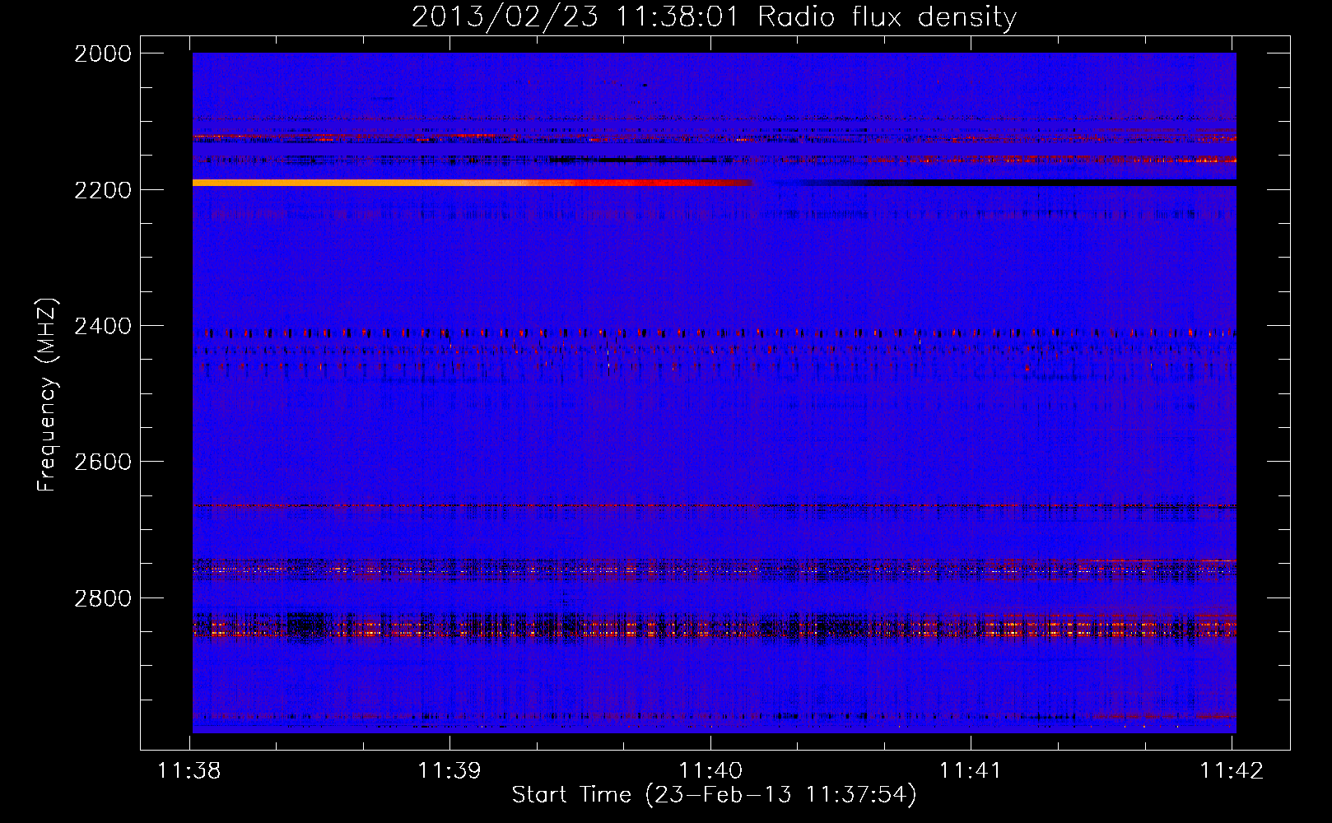Click the 11:42 time tick label
The width and height of the screenshot is (1332, 823).
pyautogui.click(x=1232, y=771)
